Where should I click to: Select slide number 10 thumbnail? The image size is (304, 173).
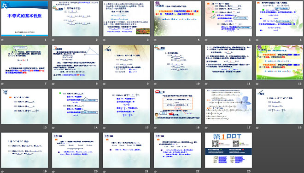177,62
